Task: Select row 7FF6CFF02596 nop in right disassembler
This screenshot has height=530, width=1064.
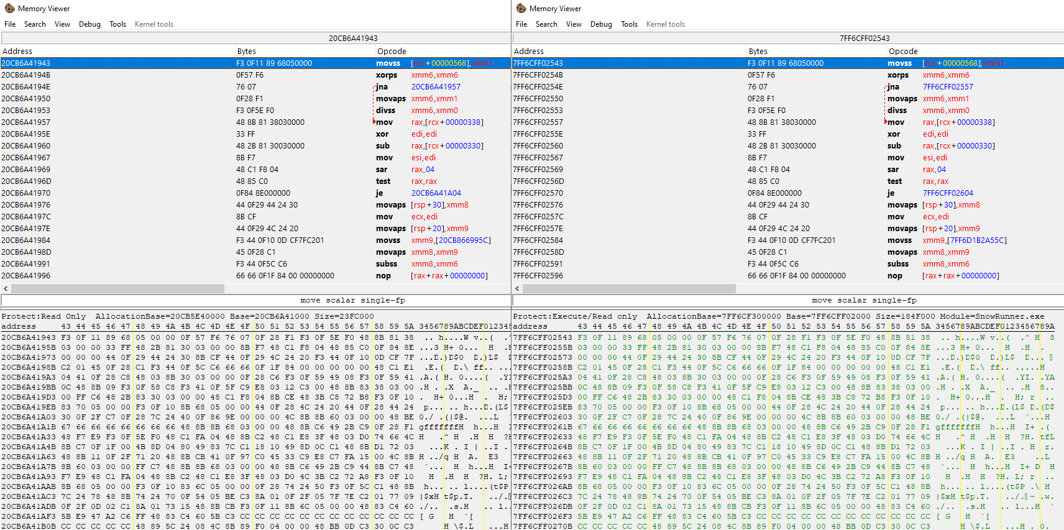Action: [x=788, y=275]
